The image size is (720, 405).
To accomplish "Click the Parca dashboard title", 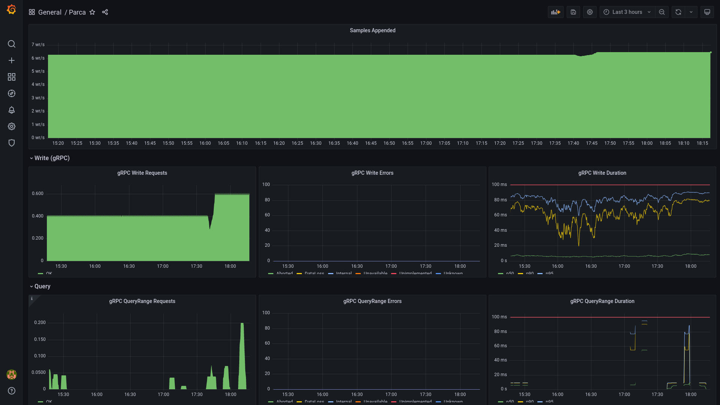I will pyautogui.click(x=76, y=12).
